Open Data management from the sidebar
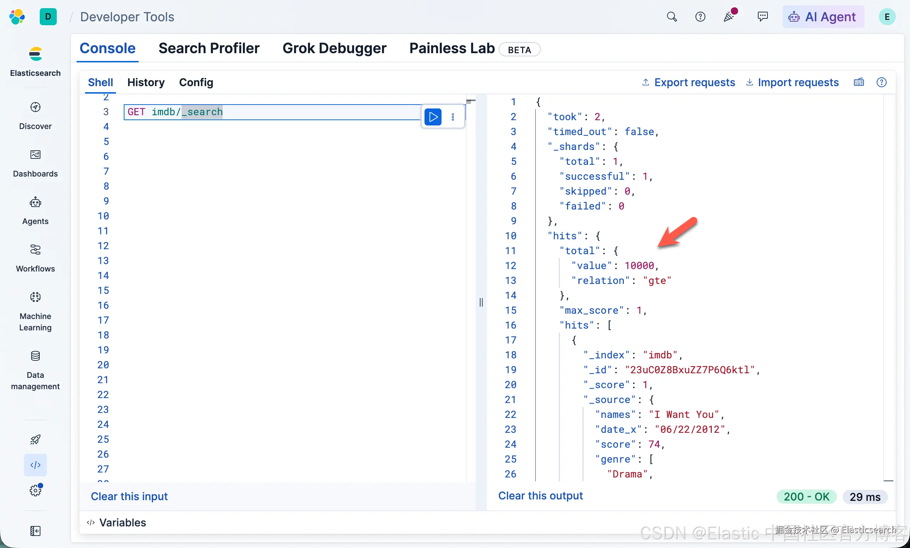The width and height of the screenshot is (910, 548). [x=35, y=370]
